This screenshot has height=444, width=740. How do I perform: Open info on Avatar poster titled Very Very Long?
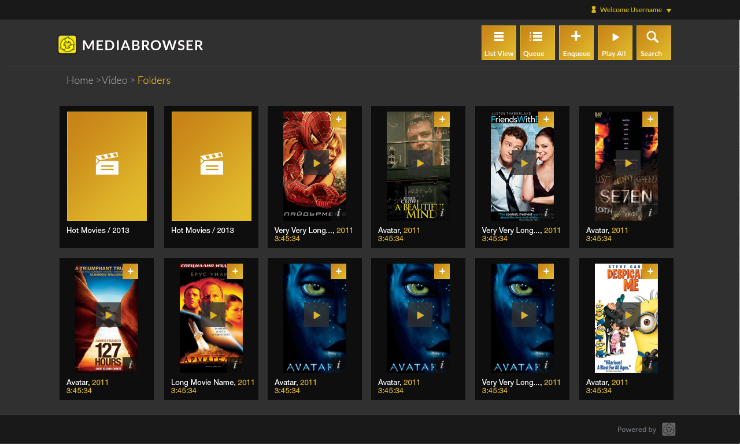click(546, 365)
